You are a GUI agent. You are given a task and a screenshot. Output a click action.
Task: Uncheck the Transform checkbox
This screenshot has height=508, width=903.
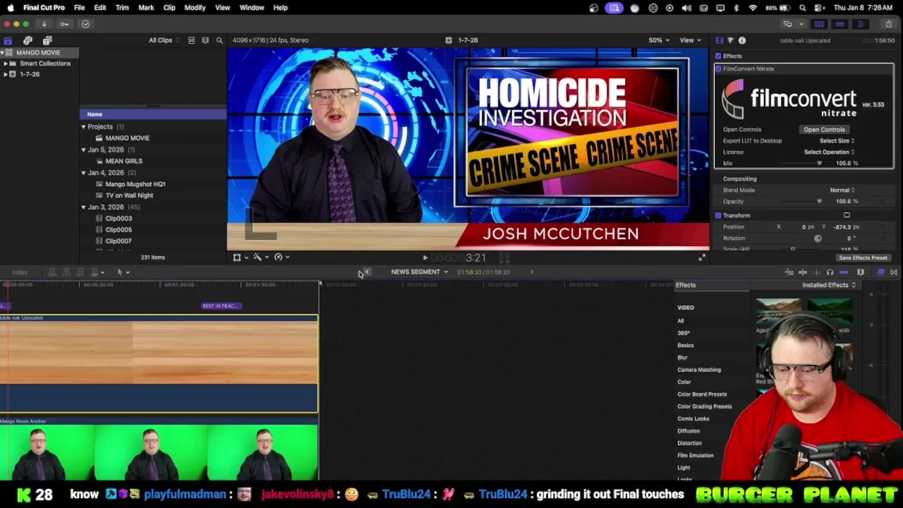pos(718,215)
